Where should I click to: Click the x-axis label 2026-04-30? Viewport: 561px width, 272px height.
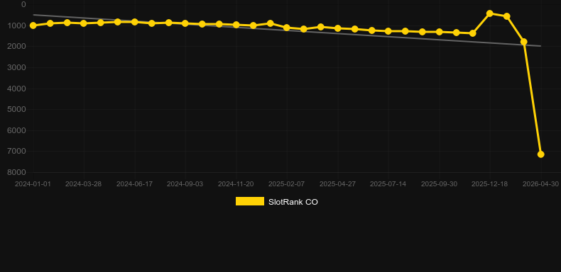pyautogui.click(x=540, y=184)
